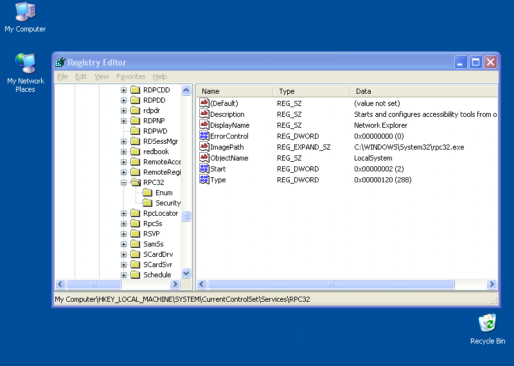514x366 pixels.
Task: Select the ErrorControl DWORD value icon
Action: (204, 136)
